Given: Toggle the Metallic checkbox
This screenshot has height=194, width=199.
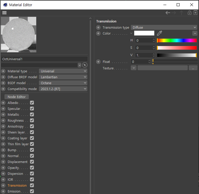Looking at the screenshot, I should pyautogui.click(x=32, y=115).
